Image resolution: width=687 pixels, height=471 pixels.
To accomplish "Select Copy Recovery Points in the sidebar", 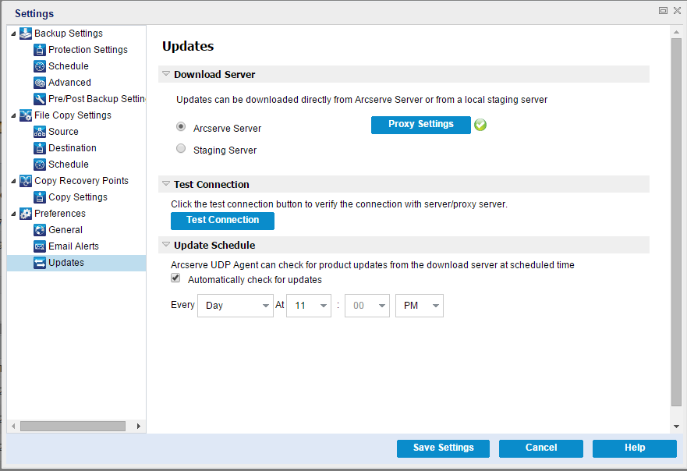I will (68, 180).
